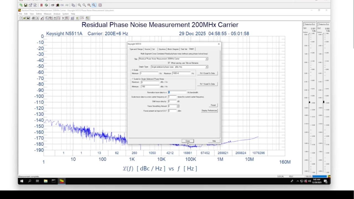Click the New file icon in the Keysight toolbar
Viewport: 354px width, 199px height.
pyautogui.click(x=21, y=18)
